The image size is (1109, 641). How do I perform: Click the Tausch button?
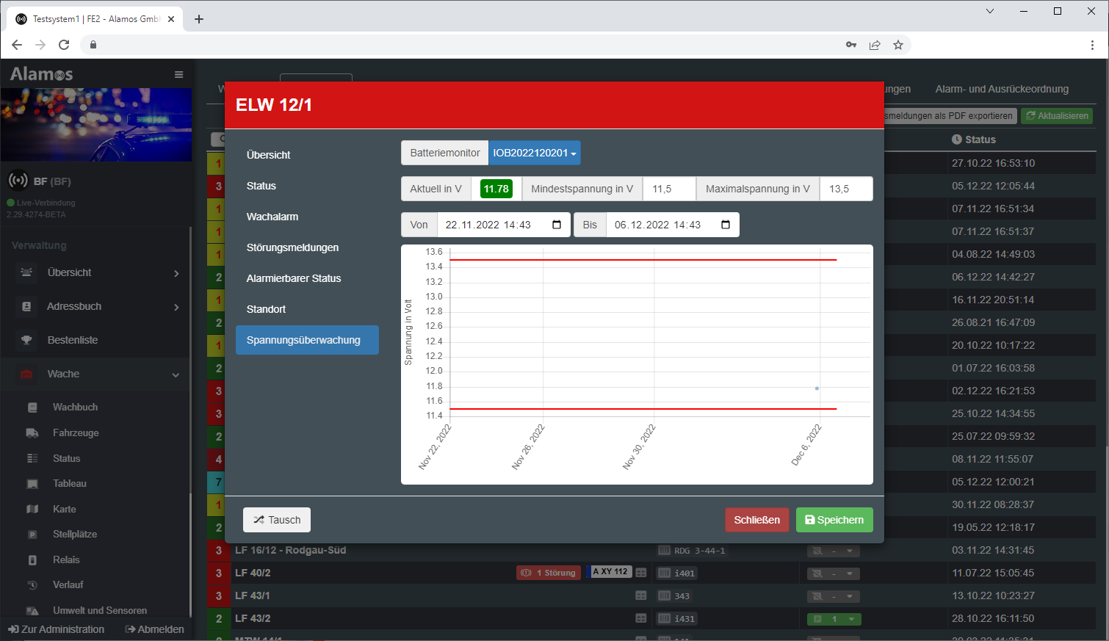[x=277, y=520]
